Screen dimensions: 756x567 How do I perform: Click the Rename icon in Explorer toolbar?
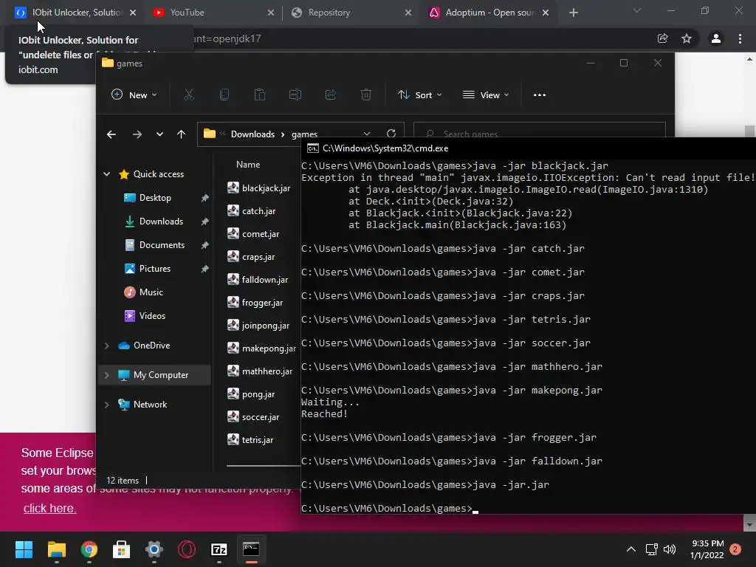pyautogui.click(x=295, y=95)
